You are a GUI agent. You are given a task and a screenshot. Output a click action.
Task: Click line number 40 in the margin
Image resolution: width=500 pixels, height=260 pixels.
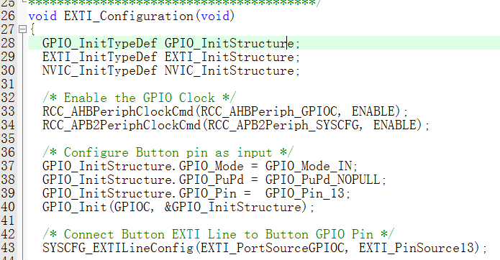8,207
